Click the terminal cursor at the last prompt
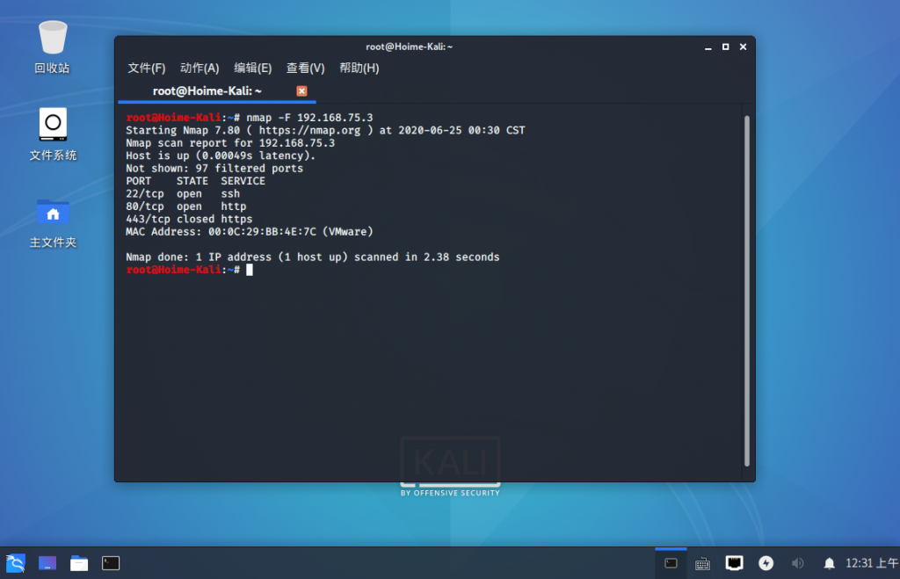 [249, 270]
